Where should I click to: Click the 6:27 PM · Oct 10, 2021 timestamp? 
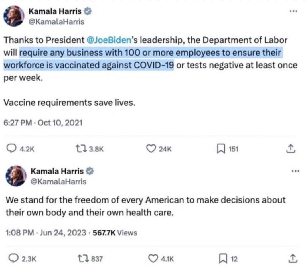click(x=43, y=123)
